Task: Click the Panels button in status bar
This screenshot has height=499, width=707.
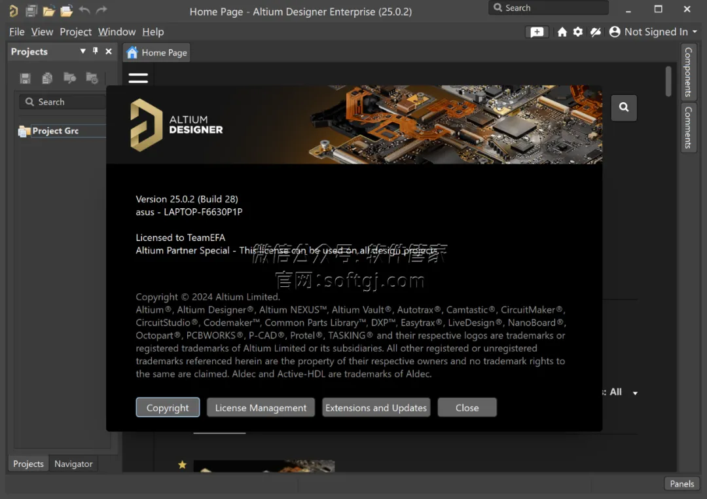Action: (x=681, y=484)
